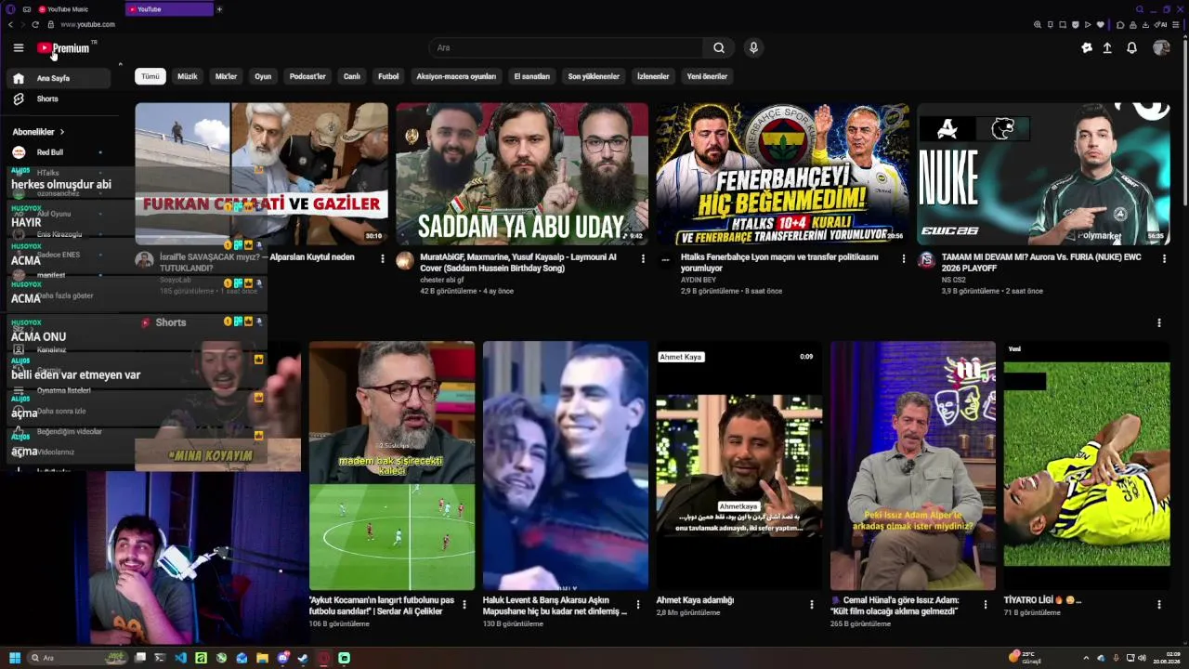1189x669 pixels.
Task: Select the Canlı filter chip
Action: tap(352, 76)
